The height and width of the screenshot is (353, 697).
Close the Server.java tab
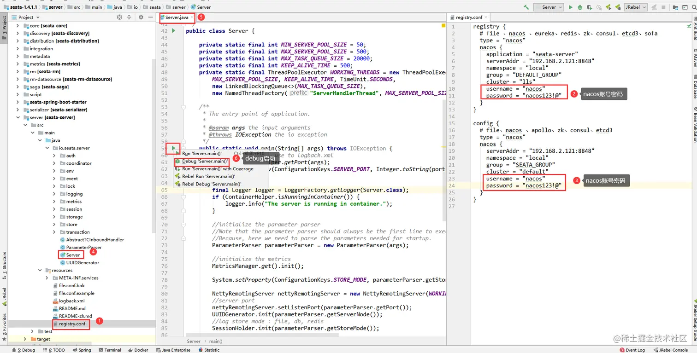coord(192,17)
